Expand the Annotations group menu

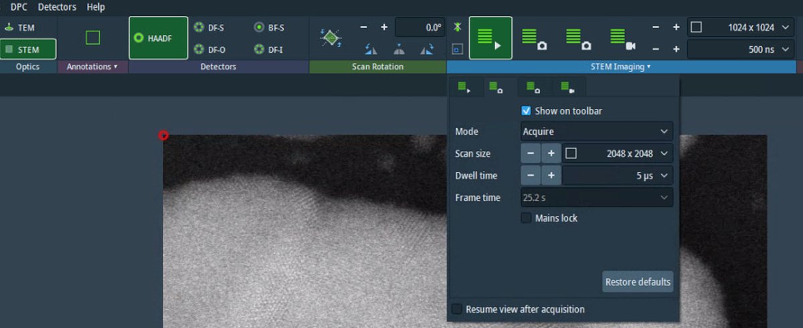[92, 67]
